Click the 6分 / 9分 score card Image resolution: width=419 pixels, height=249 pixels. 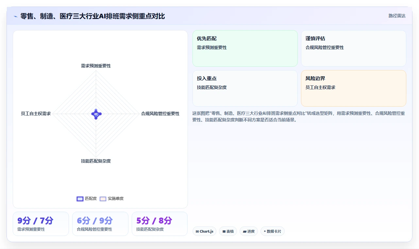[100, 224]
